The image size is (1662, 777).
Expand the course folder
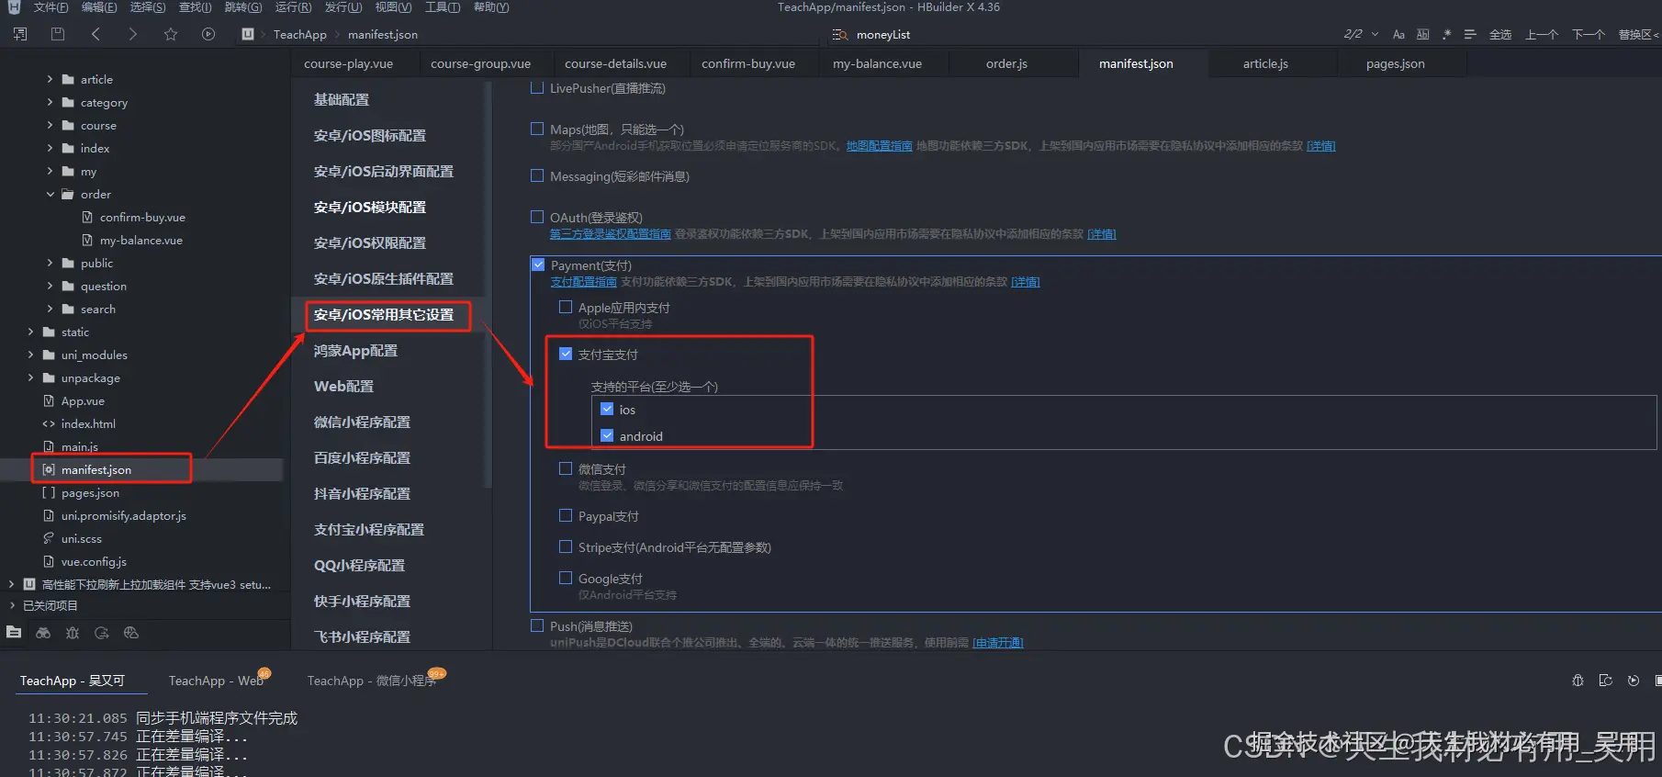50,125
